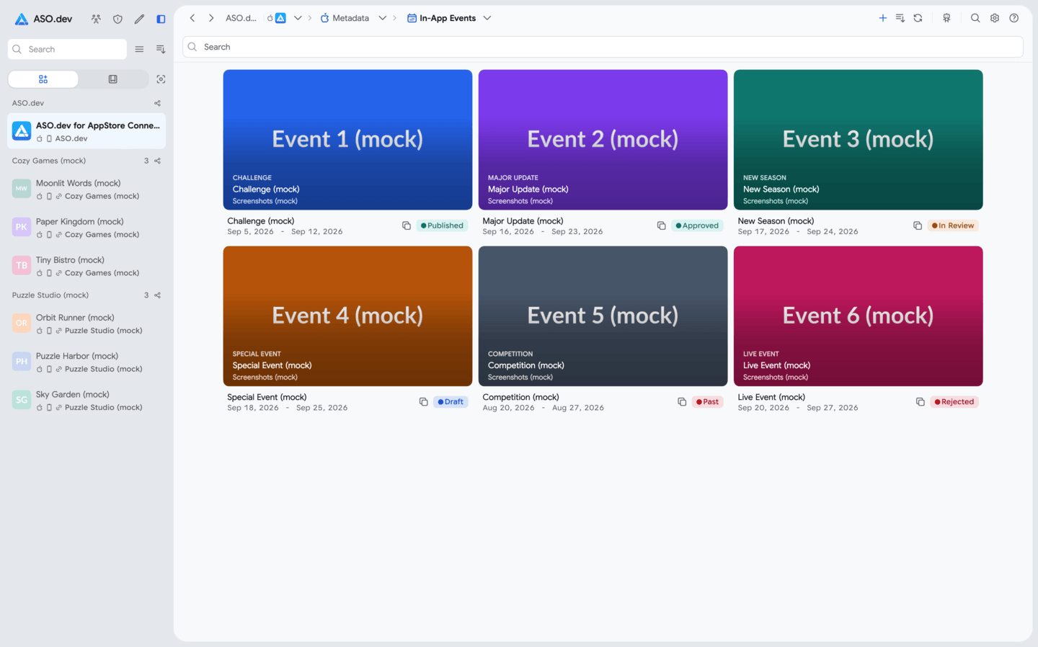Open the Event 1 (mock) Challenge card
Viewport: 1038px width, 647px height.
[x=347, y=140]
